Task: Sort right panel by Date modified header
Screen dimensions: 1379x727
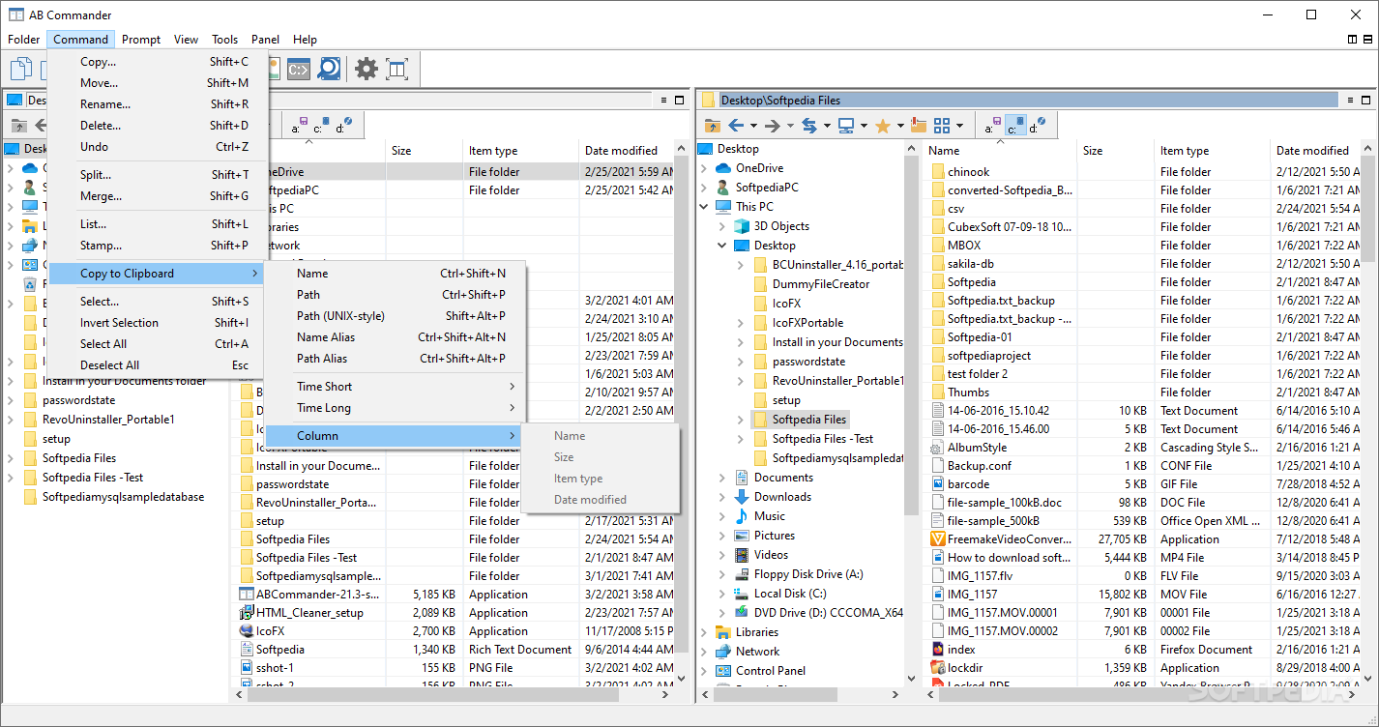Action: coord(1317,151)
